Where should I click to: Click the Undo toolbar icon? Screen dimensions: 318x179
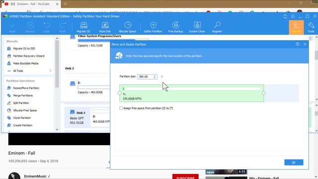46,27
